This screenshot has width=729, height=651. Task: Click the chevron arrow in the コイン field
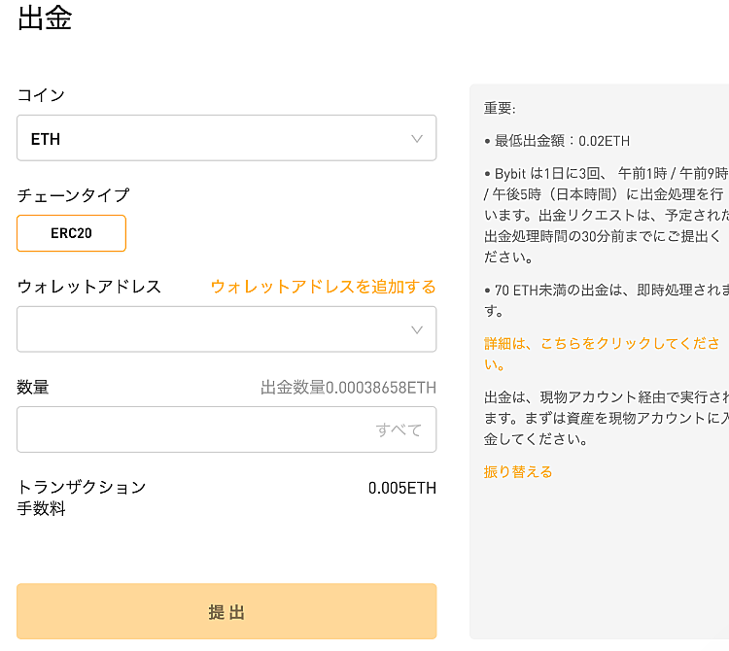coord(417,139)
